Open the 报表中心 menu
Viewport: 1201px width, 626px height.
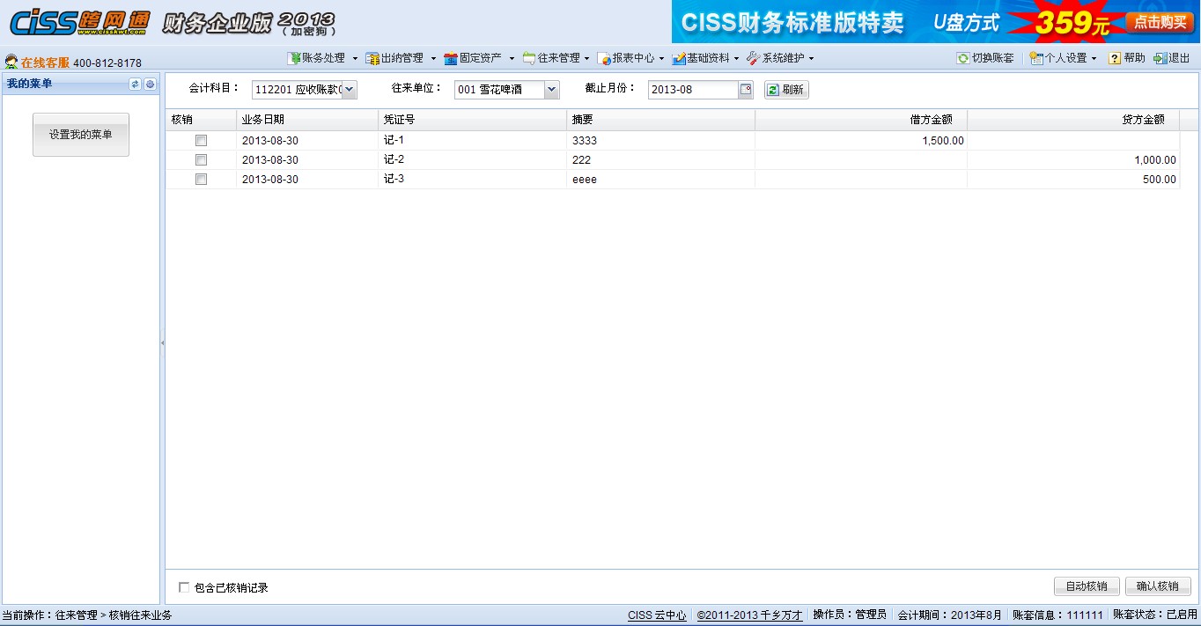click(x=630, y=58)
